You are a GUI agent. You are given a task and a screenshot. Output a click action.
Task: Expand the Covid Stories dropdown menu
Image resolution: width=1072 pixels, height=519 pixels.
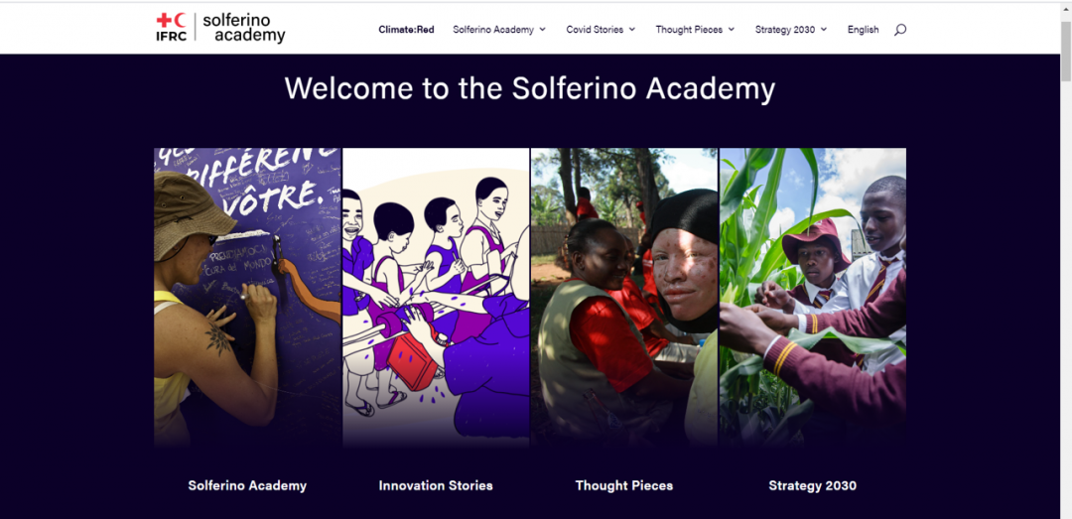[601, 30]
